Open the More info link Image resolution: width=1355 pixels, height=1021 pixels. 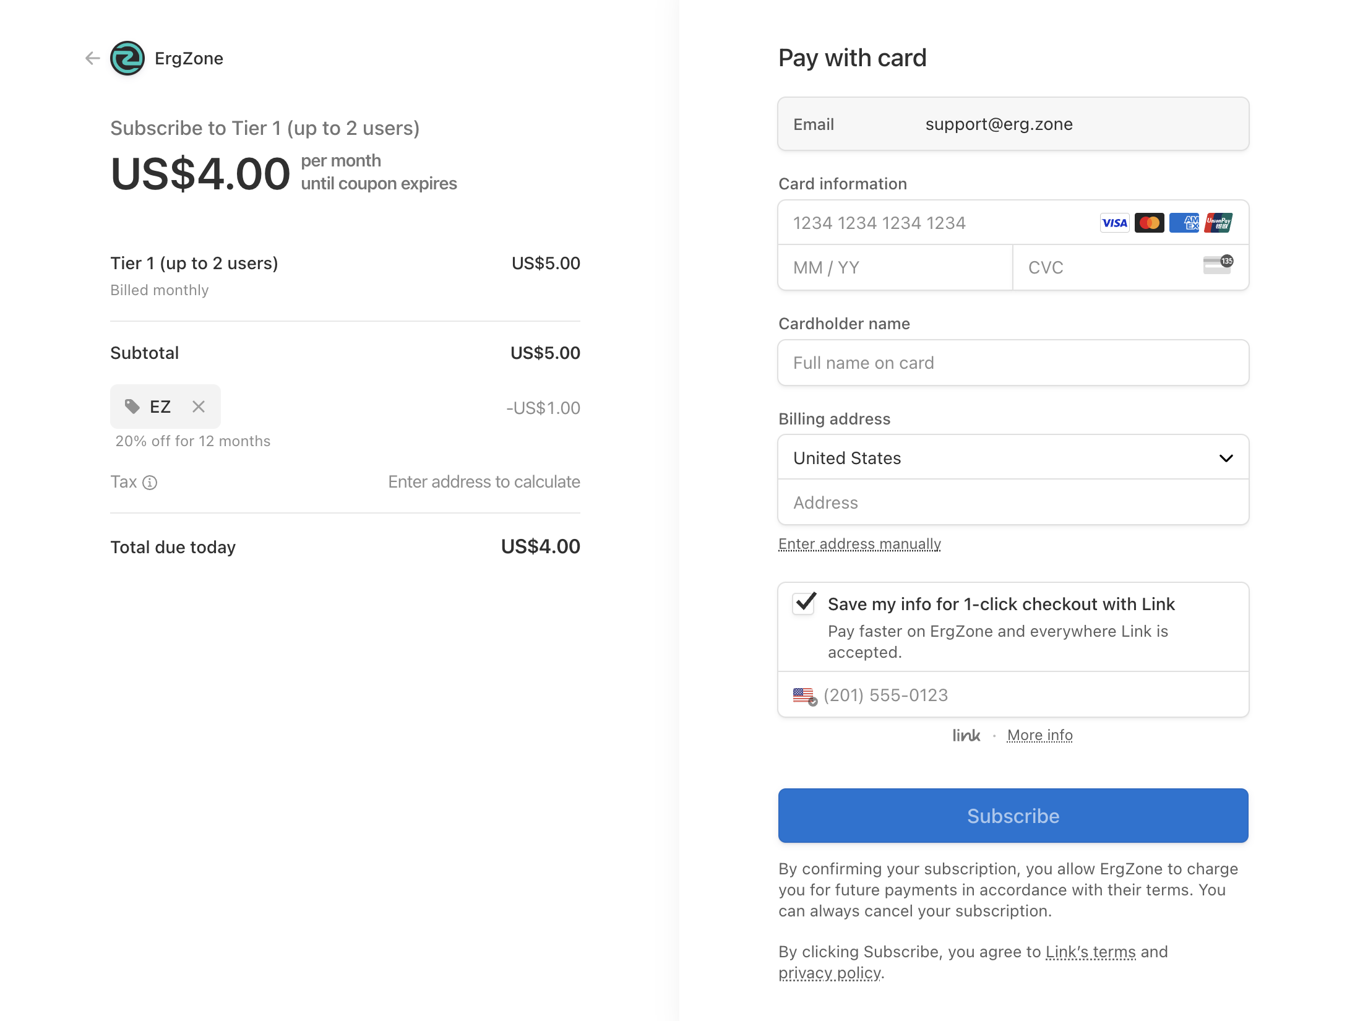click(1039, 735)
